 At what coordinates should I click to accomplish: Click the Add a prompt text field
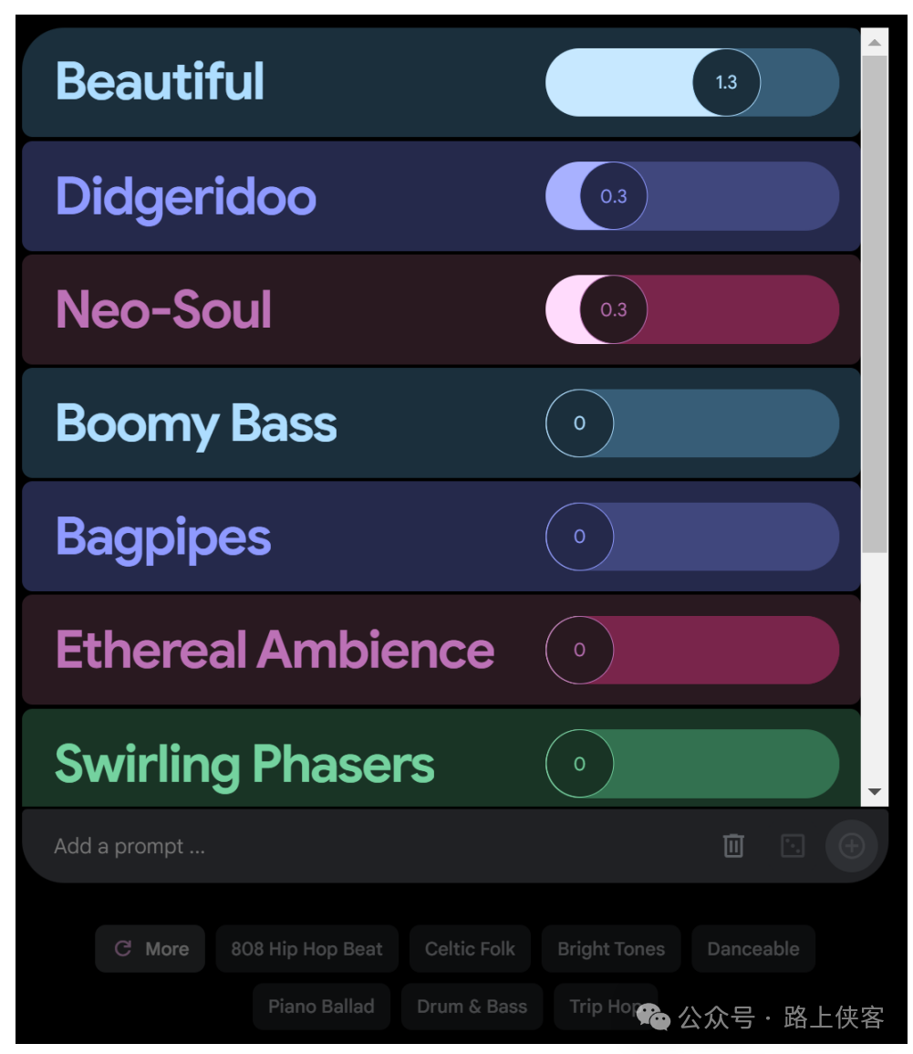(x=365, y=846)
